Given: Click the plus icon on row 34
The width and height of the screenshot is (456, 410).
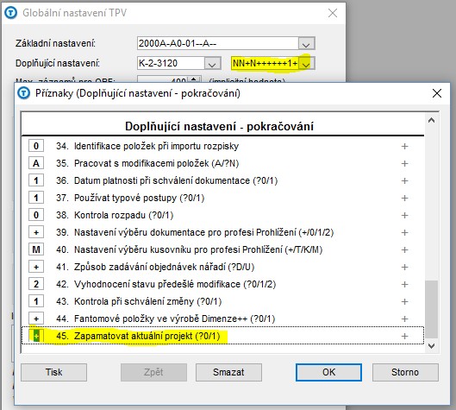Looking at the screenshot, I should click(x=404, y=146).
